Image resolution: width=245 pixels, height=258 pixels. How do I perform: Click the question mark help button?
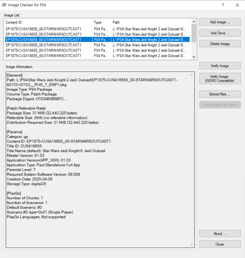click(223, 5)
